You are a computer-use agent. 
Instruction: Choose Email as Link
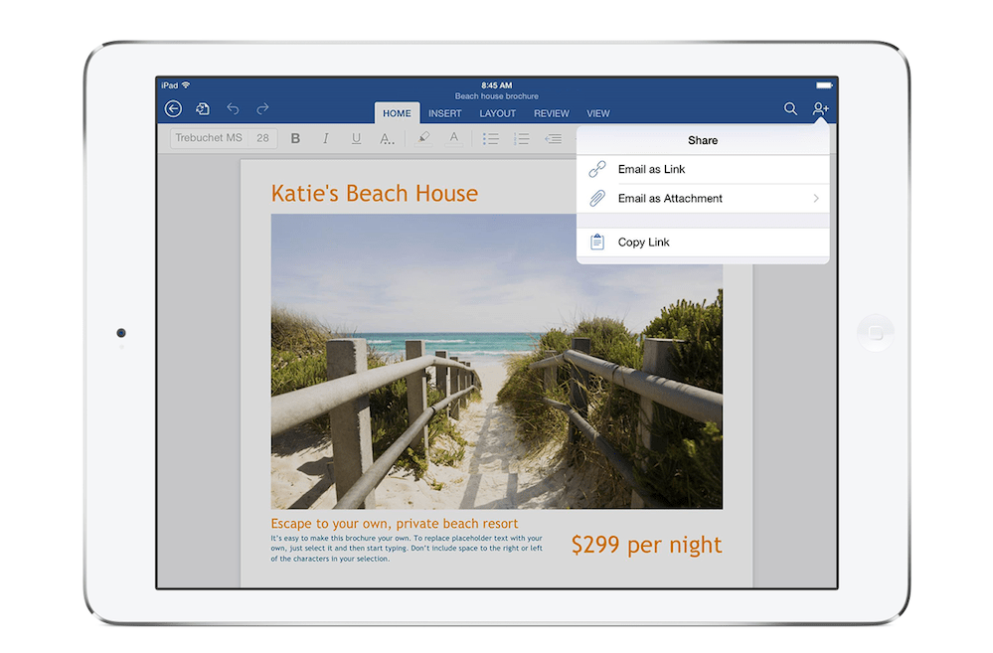click(651, 169)
